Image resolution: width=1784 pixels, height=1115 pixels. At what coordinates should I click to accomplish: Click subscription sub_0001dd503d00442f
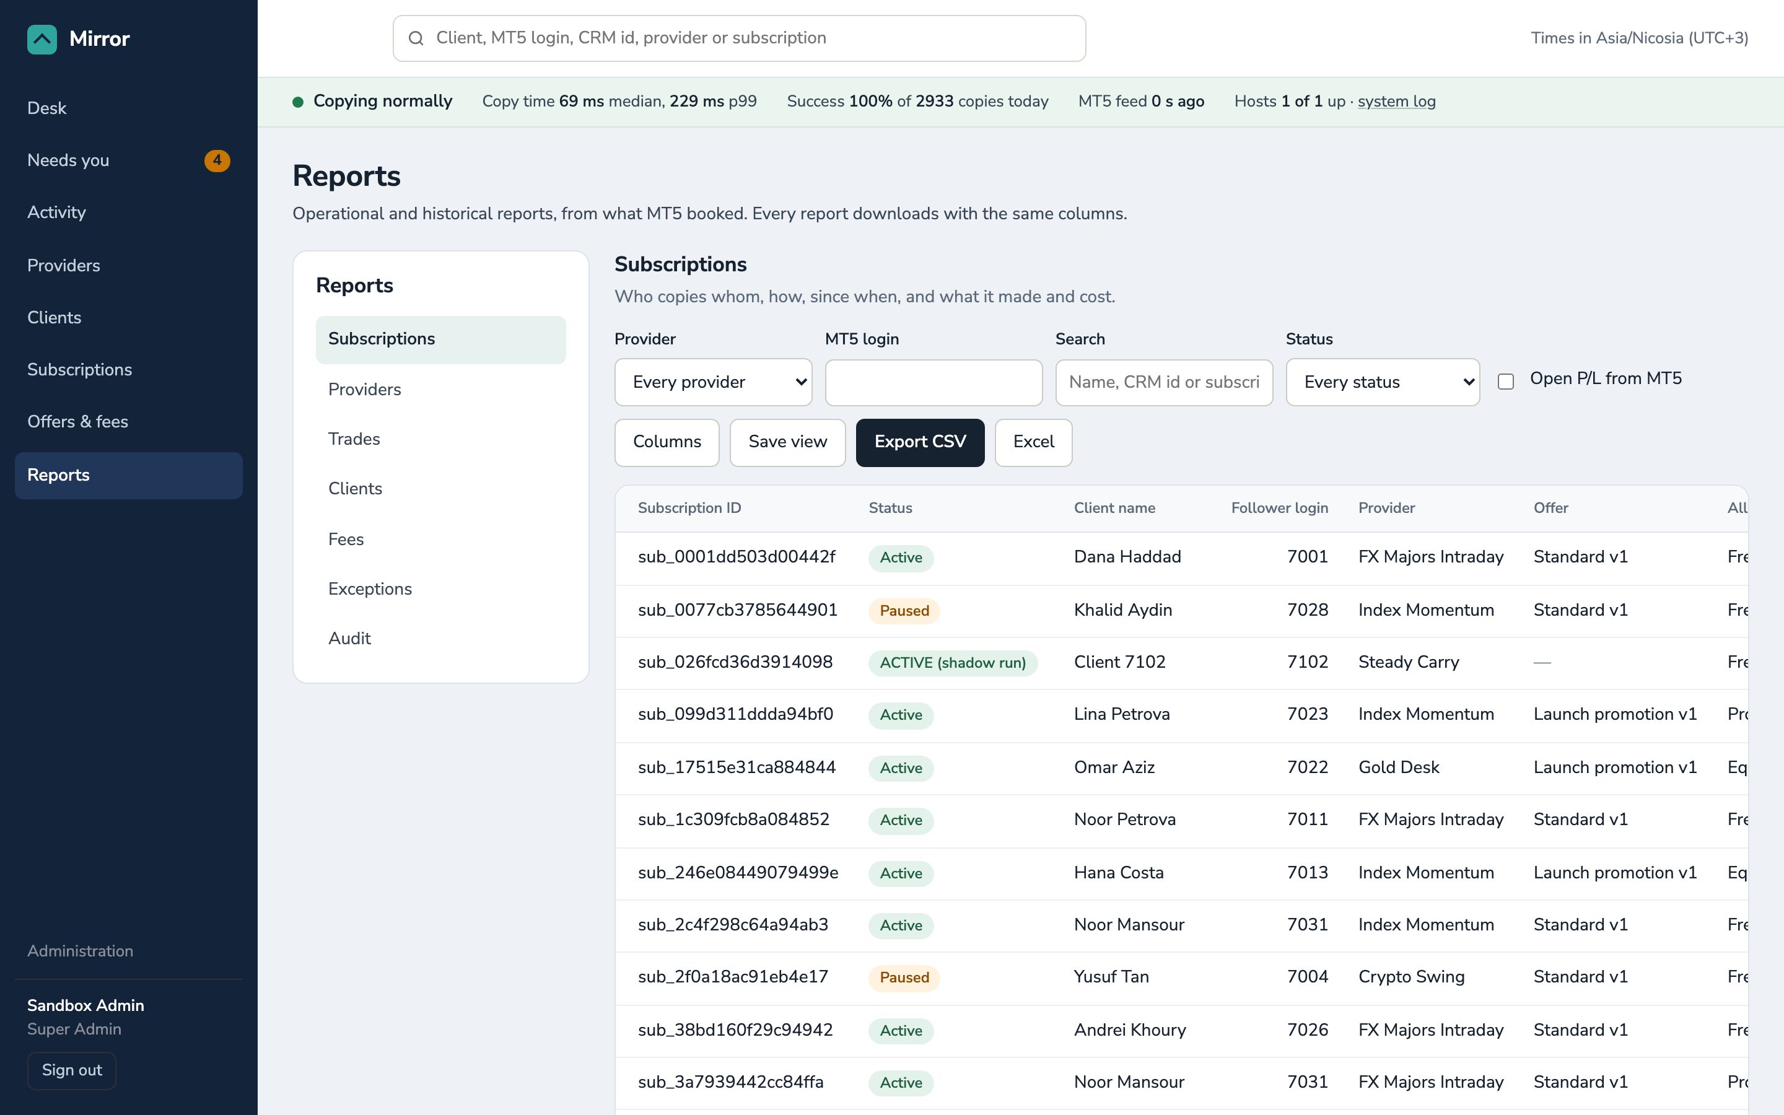coord(737,557)
